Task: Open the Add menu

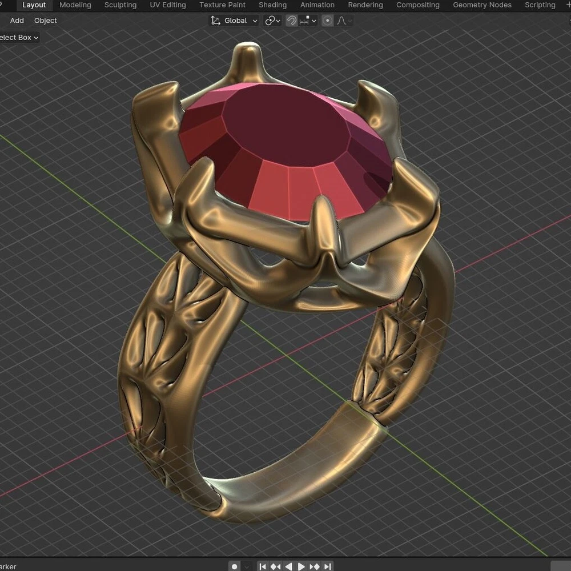Action: (17, 21)
